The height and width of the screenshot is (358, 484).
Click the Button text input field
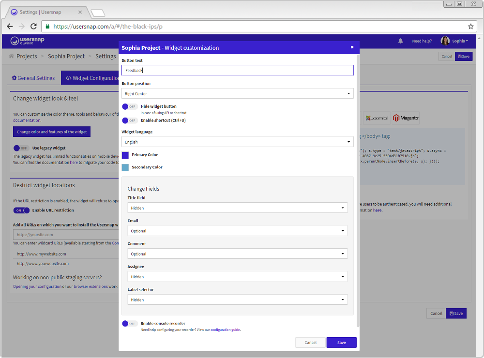pyautogui.click(x=237, y=70)
